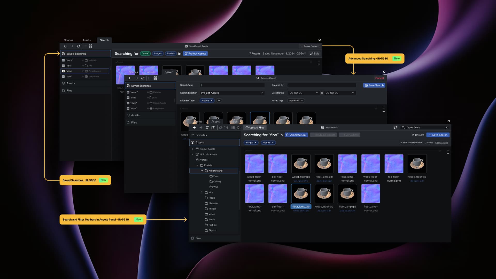Remove the Models chip in Filter by Type
The height and width of the screenshot is (279, 496).
[x=212, y=101]
